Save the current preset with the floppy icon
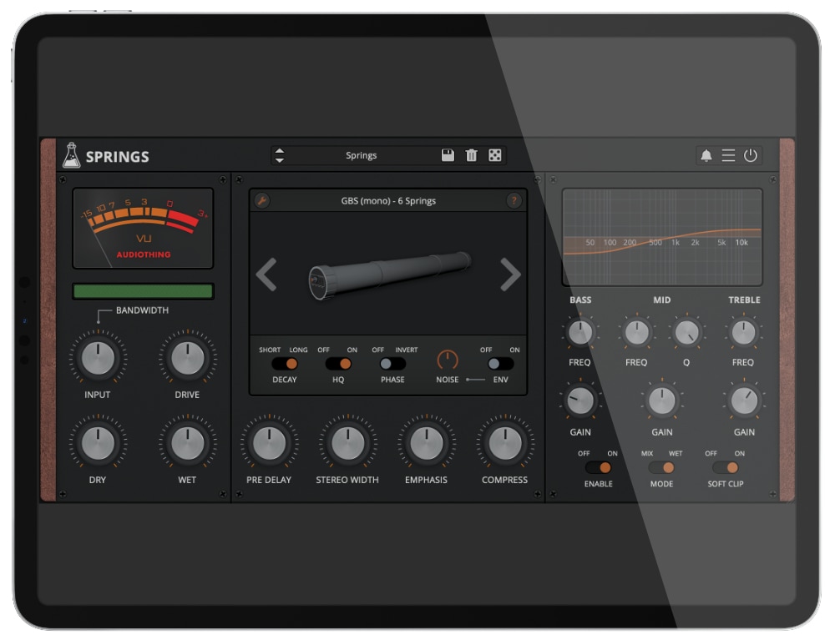This screenshot has width=835, height=640. pos(448,155)
